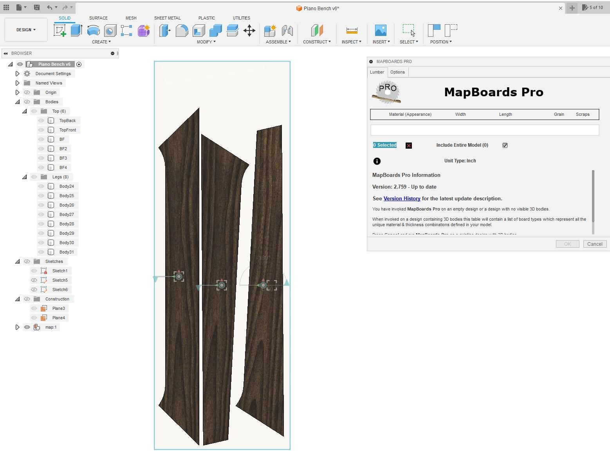This screenshot has width=610, height=466.
Task: Click the Insert image icon
Action: pos(381,31)
